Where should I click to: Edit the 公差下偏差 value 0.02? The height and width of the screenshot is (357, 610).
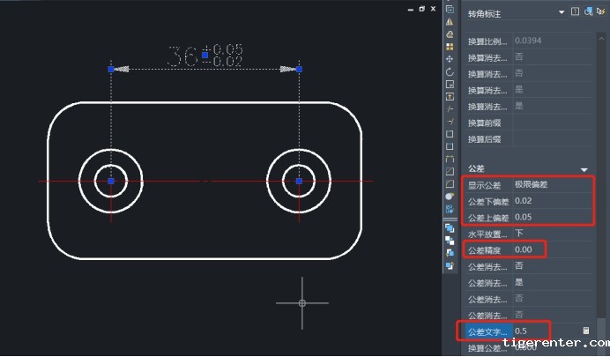(547, 201)
